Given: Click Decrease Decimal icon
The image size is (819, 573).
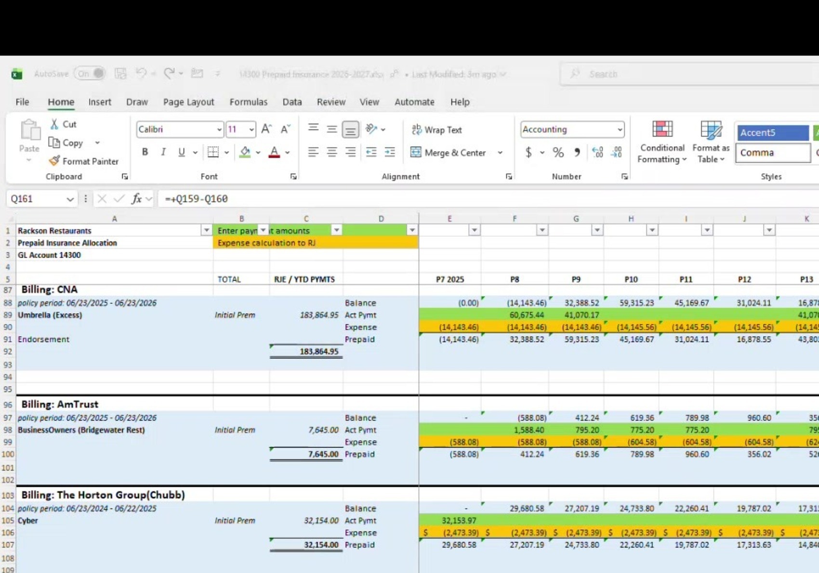Looking at the screenshot, I should pyautogui.click(x=617, y=153).
